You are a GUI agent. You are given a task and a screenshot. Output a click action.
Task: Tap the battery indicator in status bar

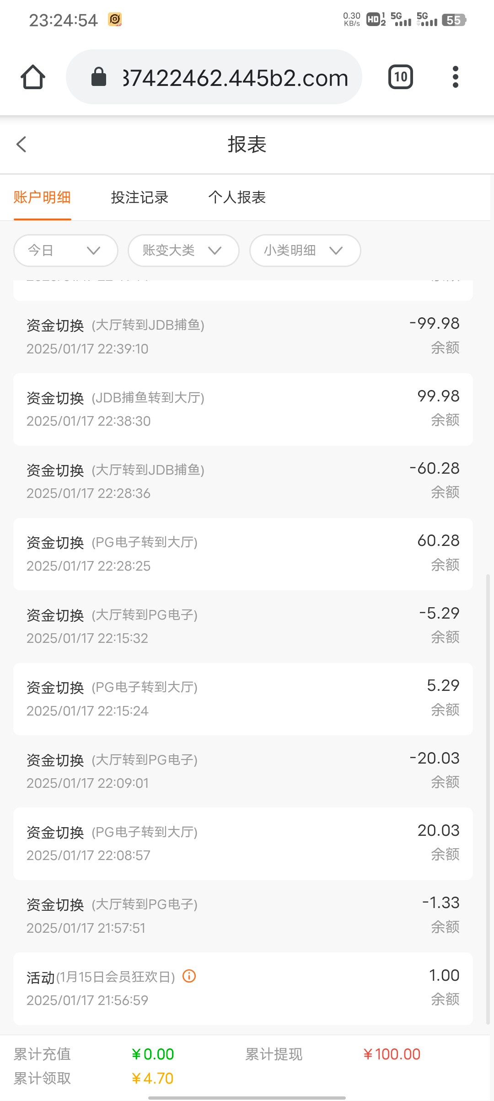tap(454, 20)
